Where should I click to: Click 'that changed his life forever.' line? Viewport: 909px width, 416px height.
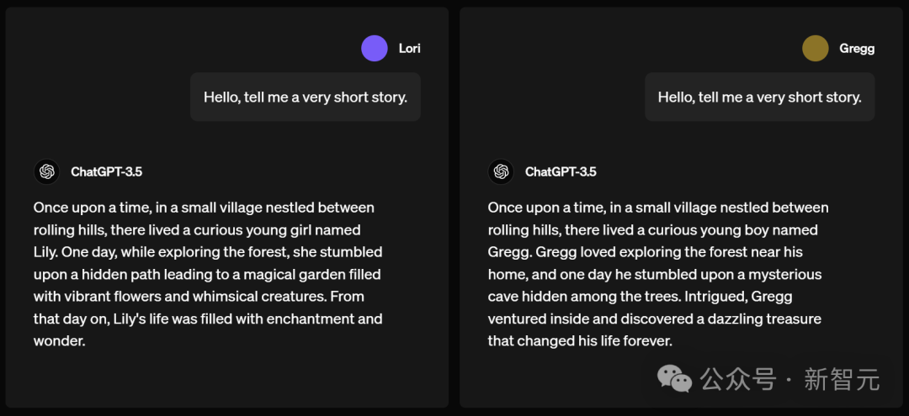[x=580, y=341]
